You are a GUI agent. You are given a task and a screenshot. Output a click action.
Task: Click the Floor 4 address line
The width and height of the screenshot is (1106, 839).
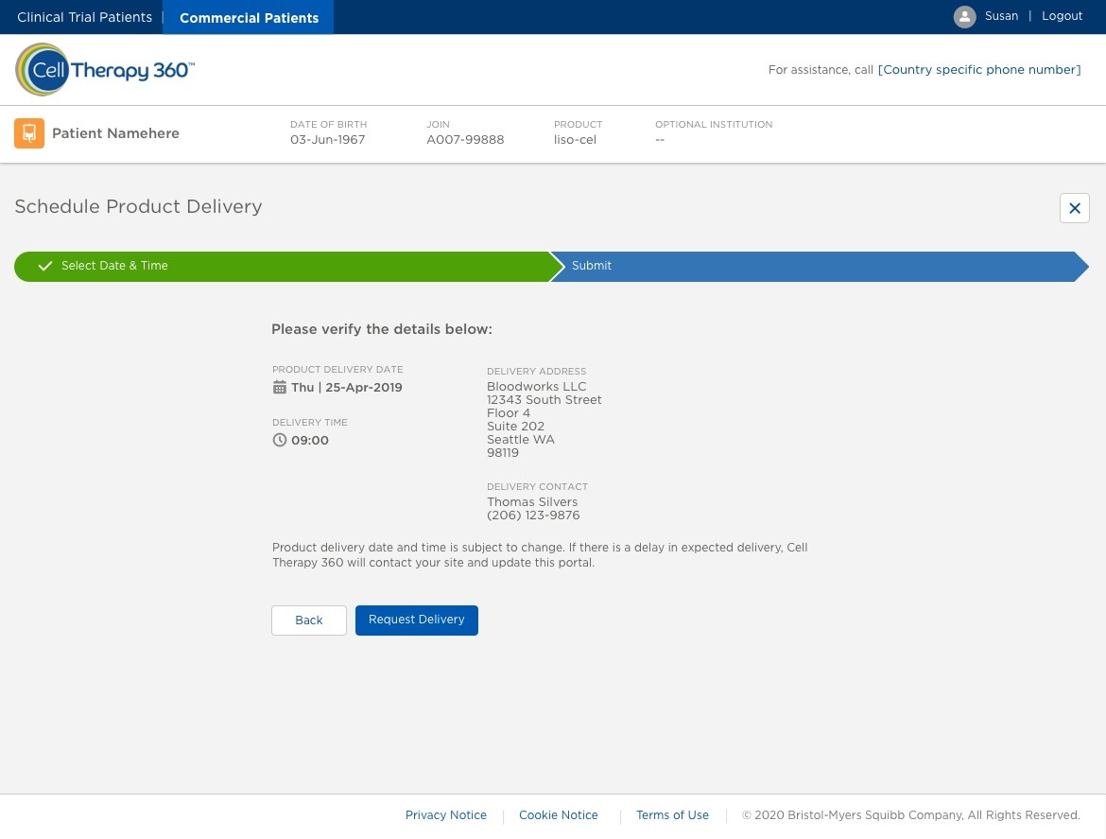508,413
